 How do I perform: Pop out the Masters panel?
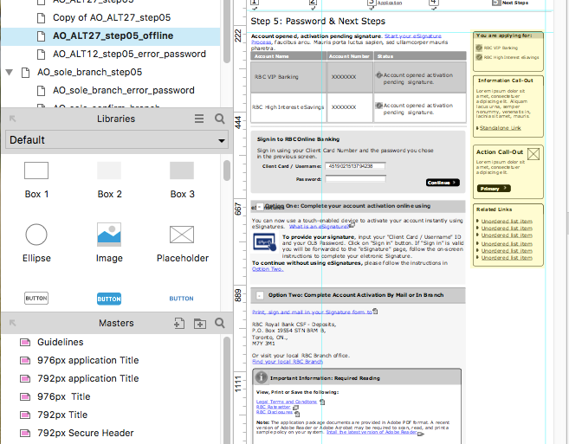pyautogui.click(x=13, y=323)
